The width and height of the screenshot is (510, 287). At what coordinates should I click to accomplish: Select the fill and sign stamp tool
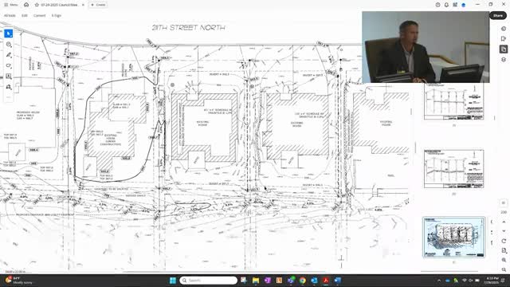[x=9, y=87]
